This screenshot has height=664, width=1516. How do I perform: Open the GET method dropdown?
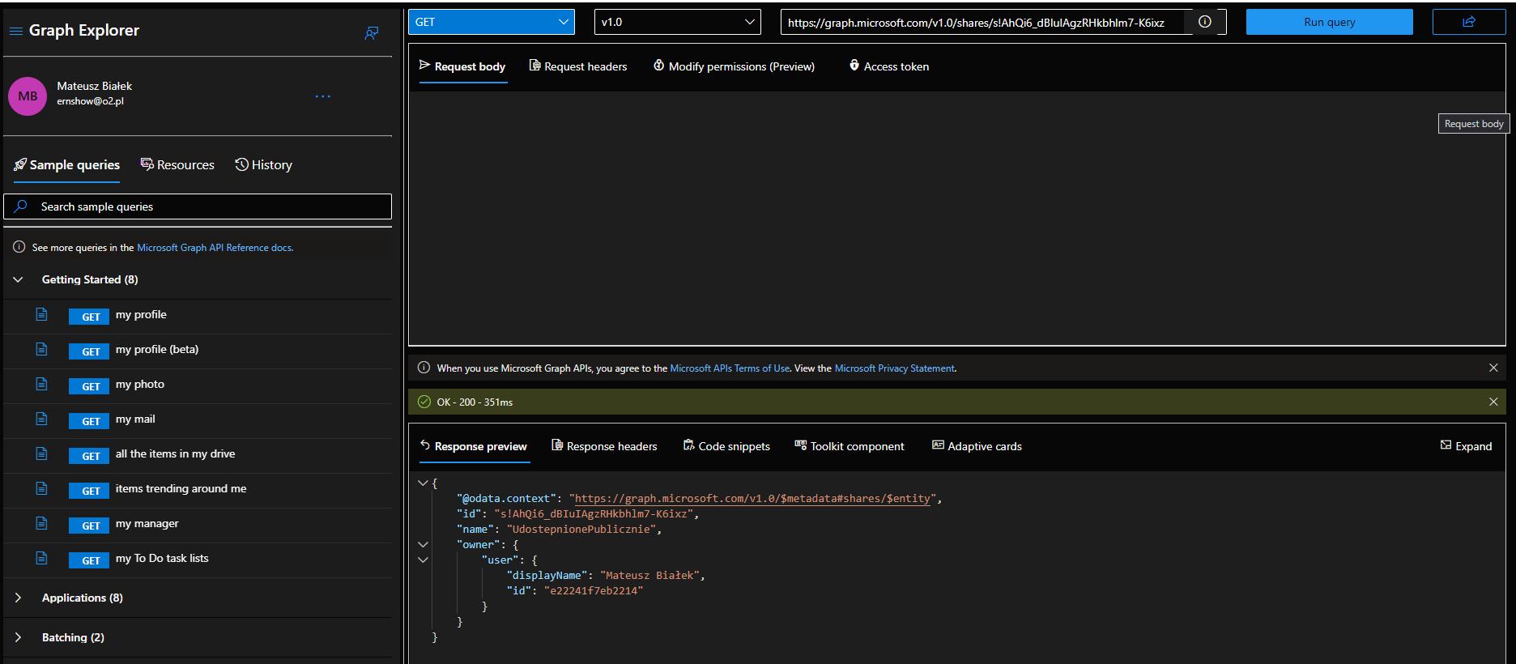point(492,22)
